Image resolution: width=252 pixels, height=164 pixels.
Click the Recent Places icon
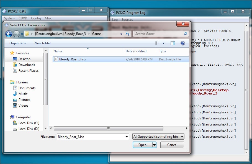15,70
